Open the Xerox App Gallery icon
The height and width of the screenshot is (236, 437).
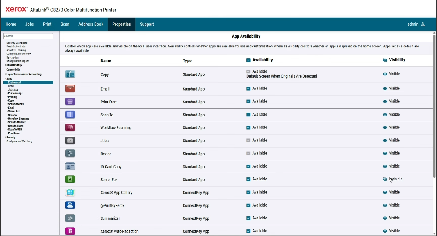70,192
